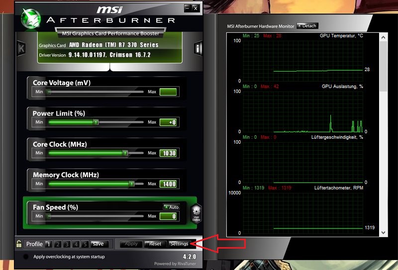Click the Apply button

131,244
